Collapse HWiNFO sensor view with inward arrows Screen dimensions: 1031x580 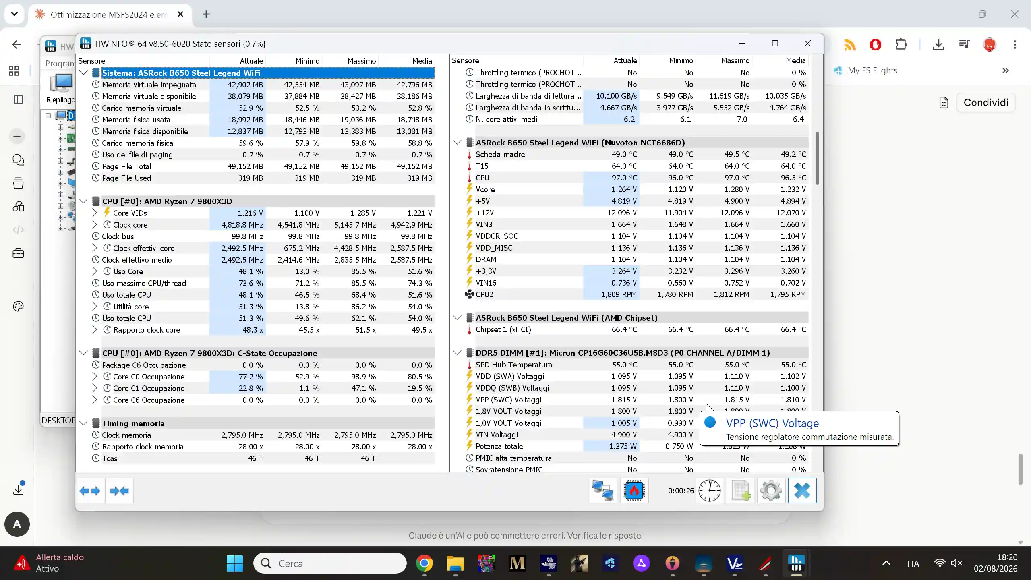(119, 491)
